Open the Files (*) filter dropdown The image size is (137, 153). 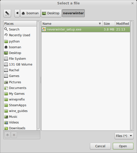pyautogui.click(x=124, y=136)
